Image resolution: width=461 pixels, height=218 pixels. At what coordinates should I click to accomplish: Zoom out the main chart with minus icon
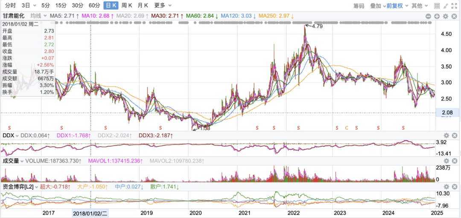click(x=429, y=16)
